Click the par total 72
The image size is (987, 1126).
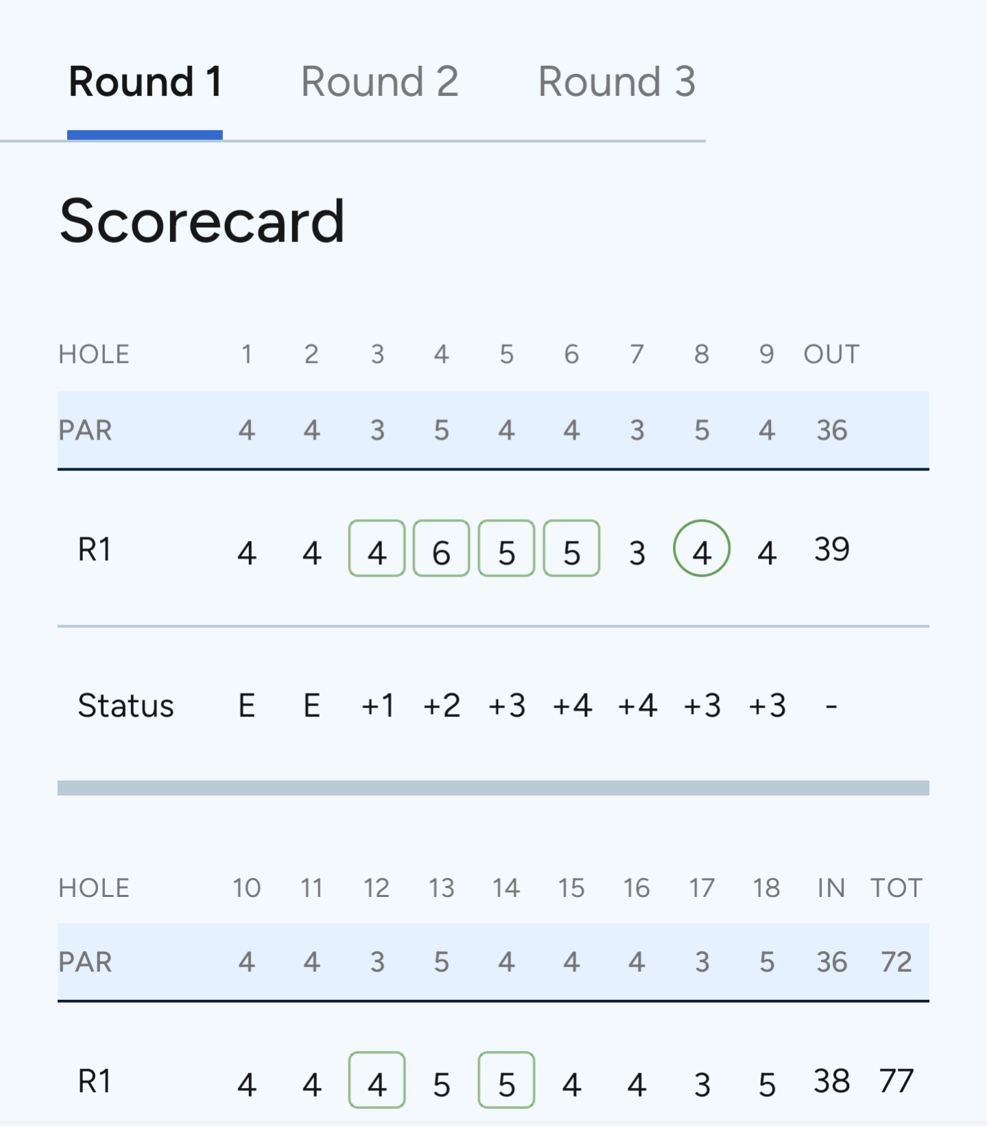(896, 962)
